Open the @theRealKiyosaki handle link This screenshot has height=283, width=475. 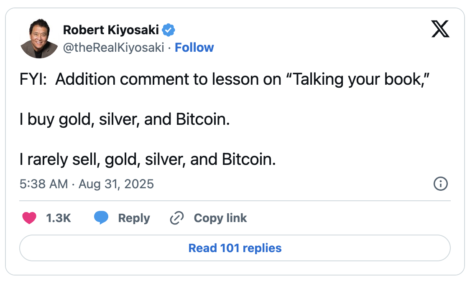pyautogui.click(x=113, y=48)
